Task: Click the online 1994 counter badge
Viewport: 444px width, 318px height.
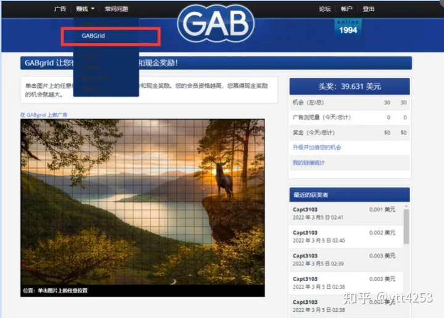Action: (348, 28)
